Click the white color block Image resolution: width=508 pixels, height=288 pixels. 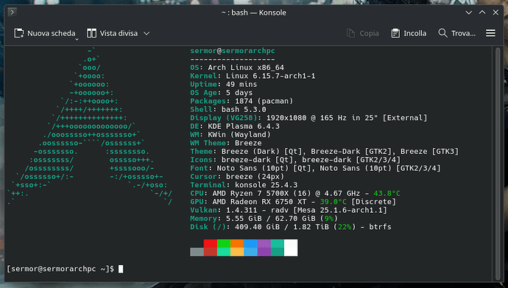[291, 247]
